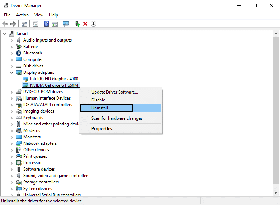Expand Audio inputs and outputs

click(x=11, y=40)
